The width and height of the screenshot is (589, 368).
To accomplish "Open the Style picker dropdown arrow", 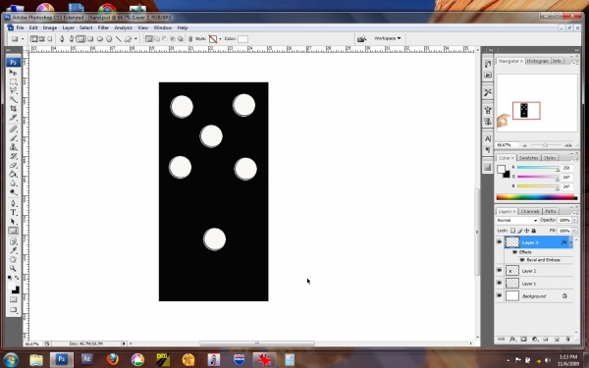I will coord(220,38).
